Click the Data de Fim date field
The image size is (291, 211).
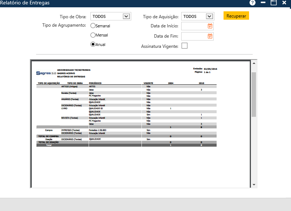pos(194,36)
